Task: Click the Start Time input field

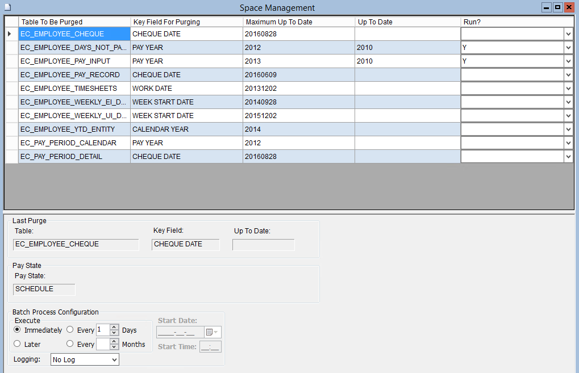Action: (x=210, y=347)
